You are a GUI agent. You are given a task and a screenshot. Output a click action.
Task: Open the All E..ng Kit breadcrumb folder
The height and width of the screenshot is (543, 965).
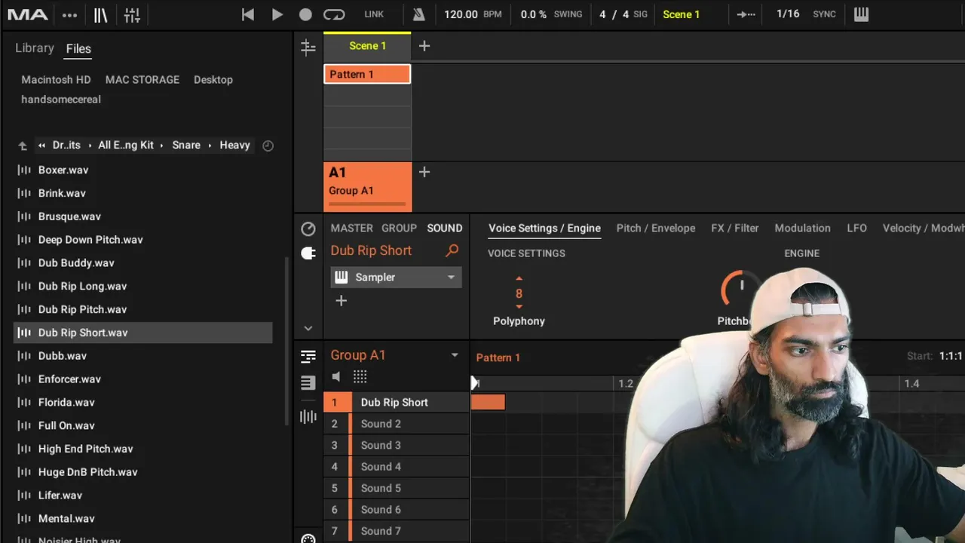click(126, 145)
